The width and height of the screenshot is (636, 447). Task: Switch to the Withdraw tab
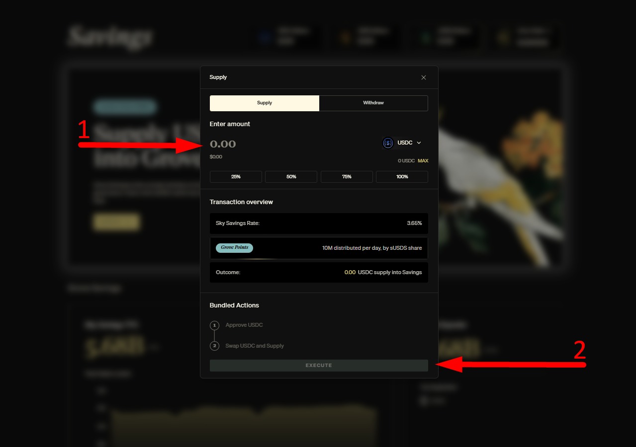point(373,103)
